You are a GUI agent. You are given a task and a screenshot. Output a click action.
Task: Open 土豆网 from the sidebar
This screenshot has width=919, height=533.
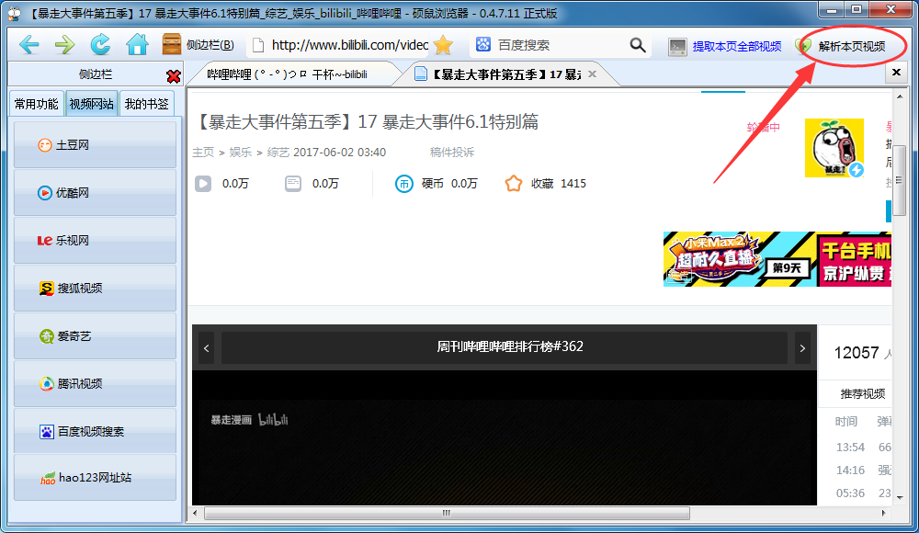(95, 145)
